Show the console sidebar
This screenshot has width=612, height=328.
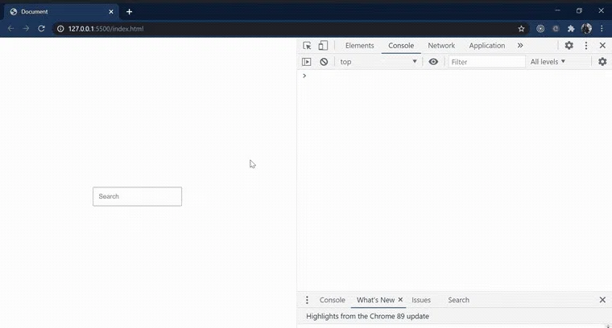click(x=307, y=62)
